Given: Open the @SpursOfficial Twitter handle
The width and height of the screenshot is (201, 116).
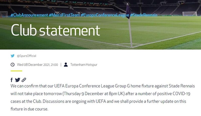Looking at the screenshot, I should 27,56.
